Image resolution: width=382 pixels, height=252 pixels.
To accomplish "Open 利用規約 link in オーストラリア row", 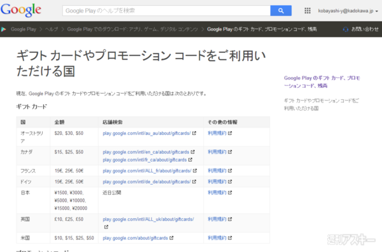I will [217, 133].
